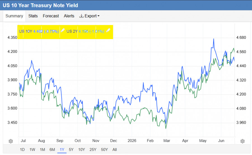Click the Jul label on time axis
Image resolution: width=252 pixels, height=155 pixels.
[23, 141]
